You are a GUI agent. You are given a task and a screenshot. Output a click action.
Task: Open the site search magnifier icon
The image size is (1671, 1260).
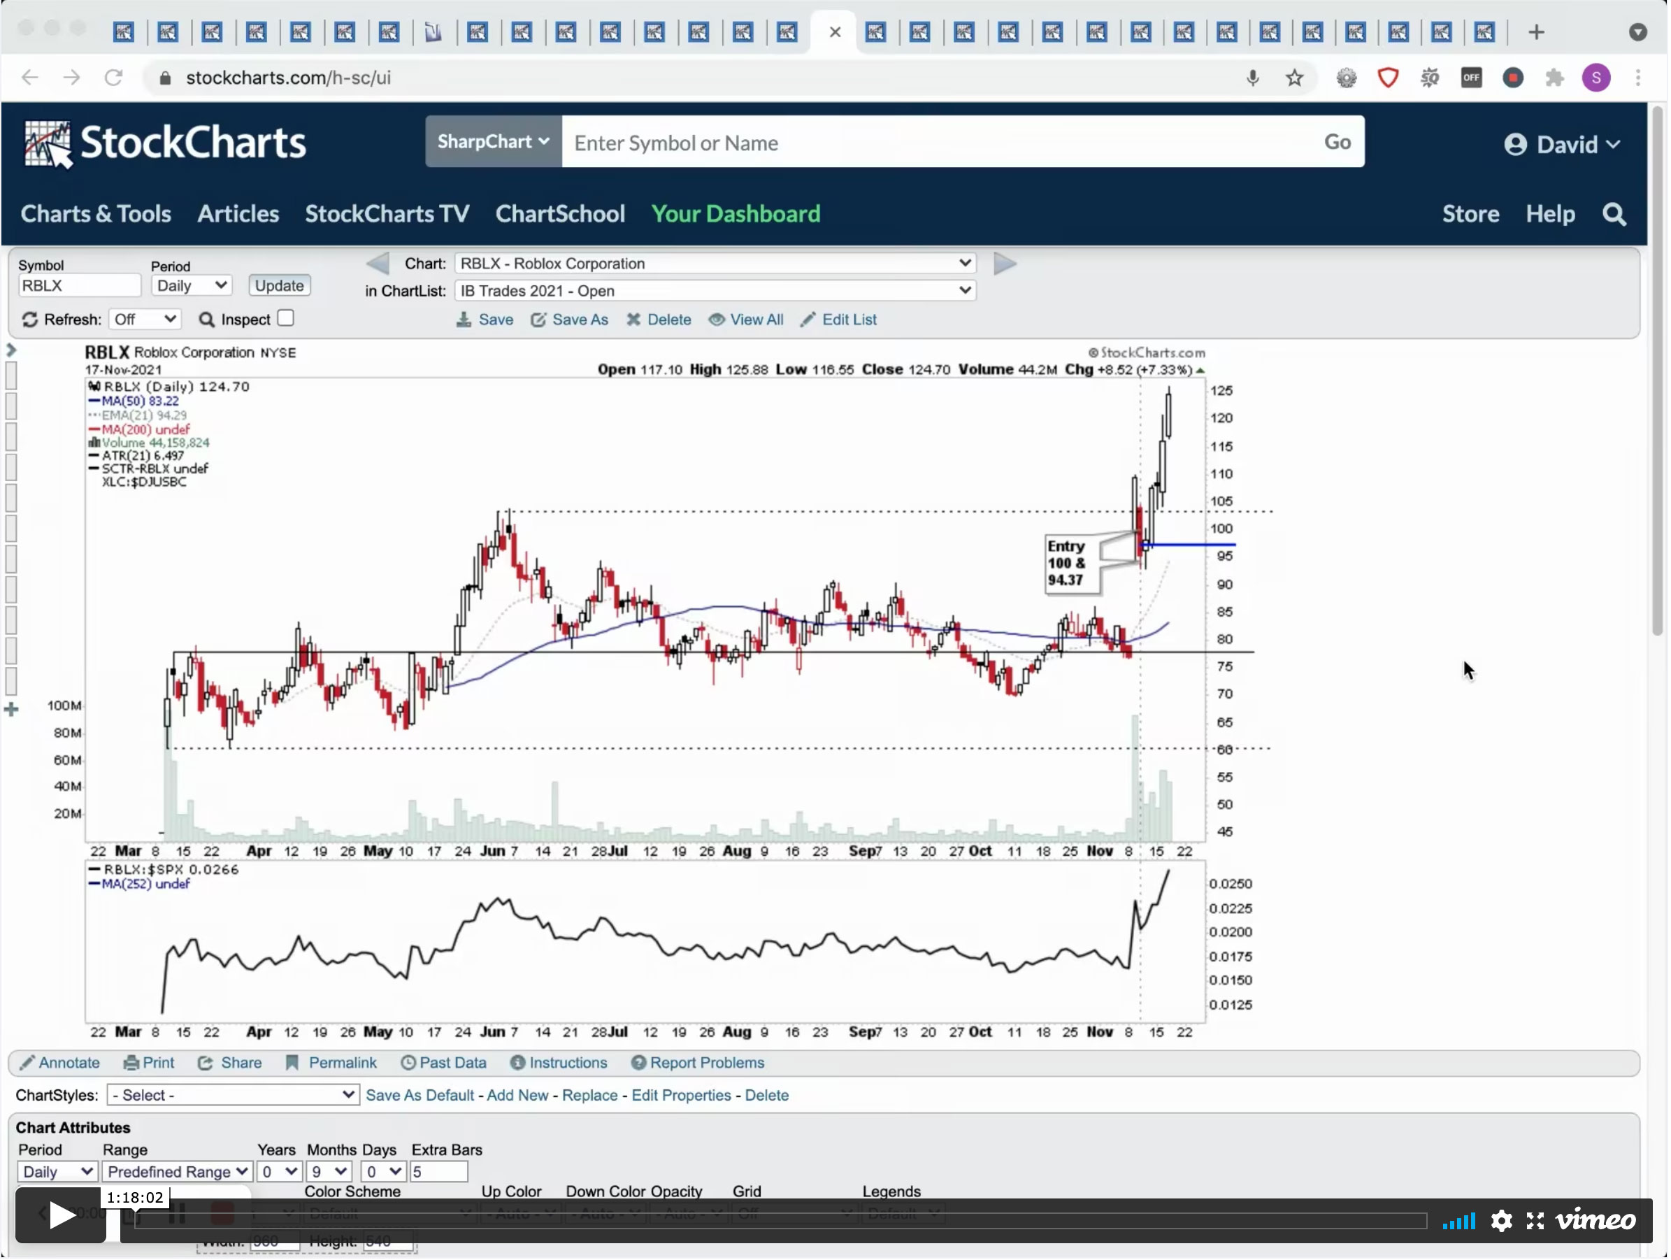click(x=1614, y=215)
